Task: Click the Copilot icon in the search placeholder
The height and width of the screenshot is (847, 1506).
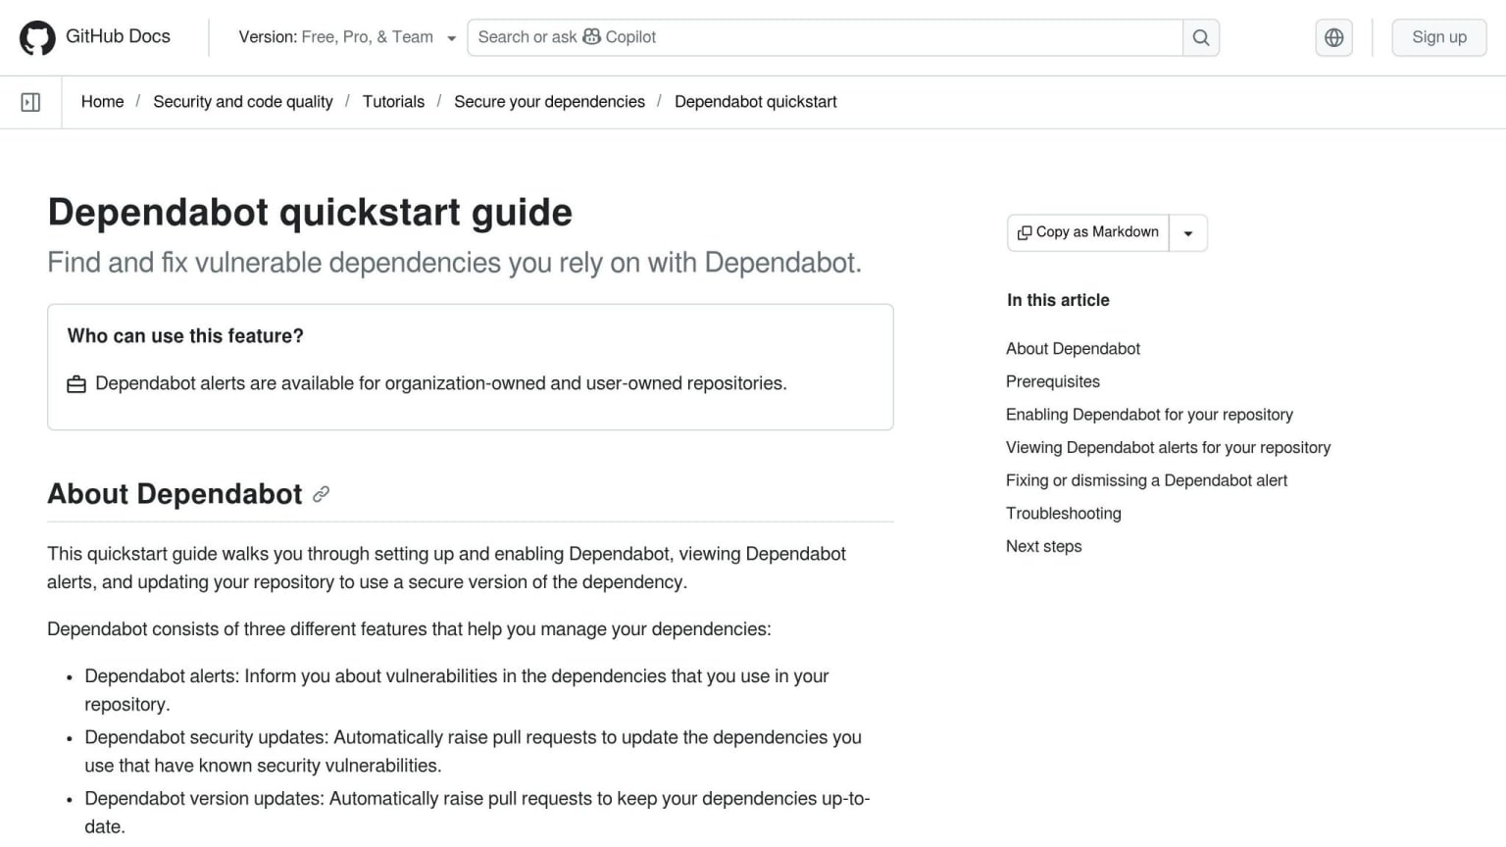Action: (x=591, y=36)
